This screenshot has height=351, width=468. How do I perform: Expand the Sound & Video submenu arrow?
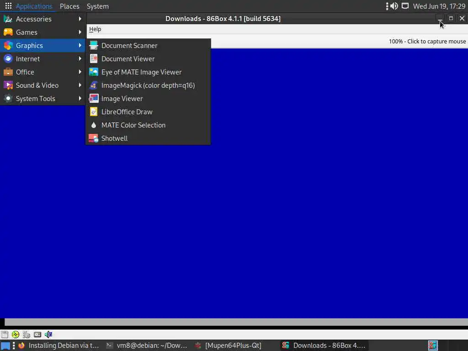80,85
